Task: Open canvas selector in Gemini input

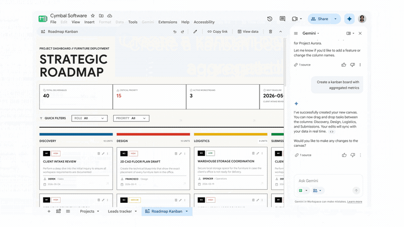Action: (317, 191)
